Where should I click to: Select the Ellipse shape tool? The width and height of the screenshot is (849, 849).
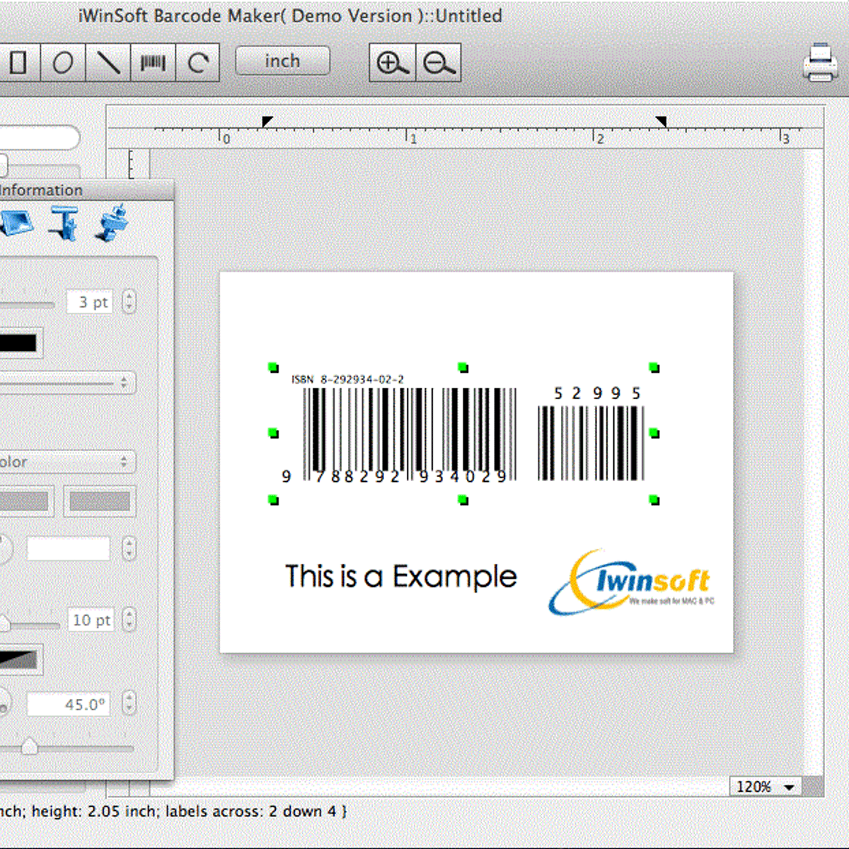pos(63,63)
